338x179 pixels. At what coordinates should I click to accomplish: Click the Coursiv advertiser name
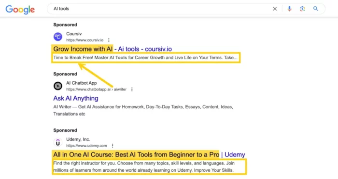click(74, 34)
